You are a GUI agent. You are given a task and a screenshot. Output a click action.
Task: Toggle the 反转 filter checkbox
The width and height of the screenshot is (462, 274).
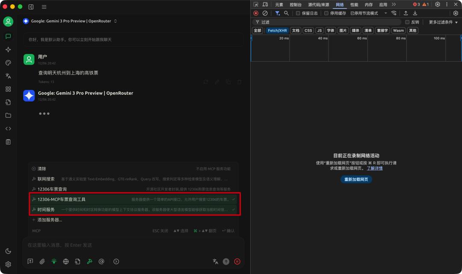(407, 22)
